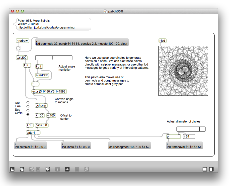230x186 pixels.
Task: Click the angle multiplier slider
Action: 54,58
